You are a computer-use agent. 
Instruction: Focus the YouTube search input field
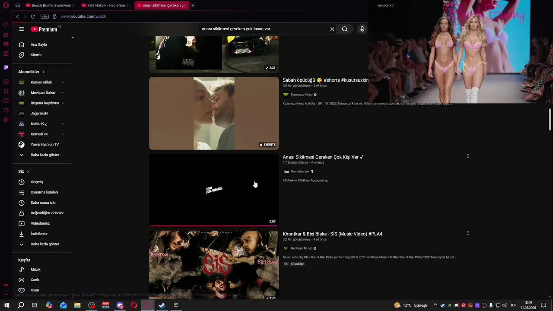(264, 29)
